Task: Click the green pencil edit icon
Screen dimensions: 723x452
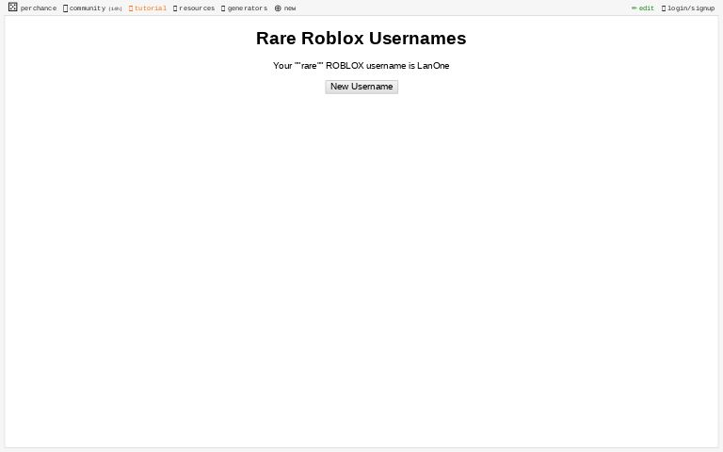Action: click(635, 8)
